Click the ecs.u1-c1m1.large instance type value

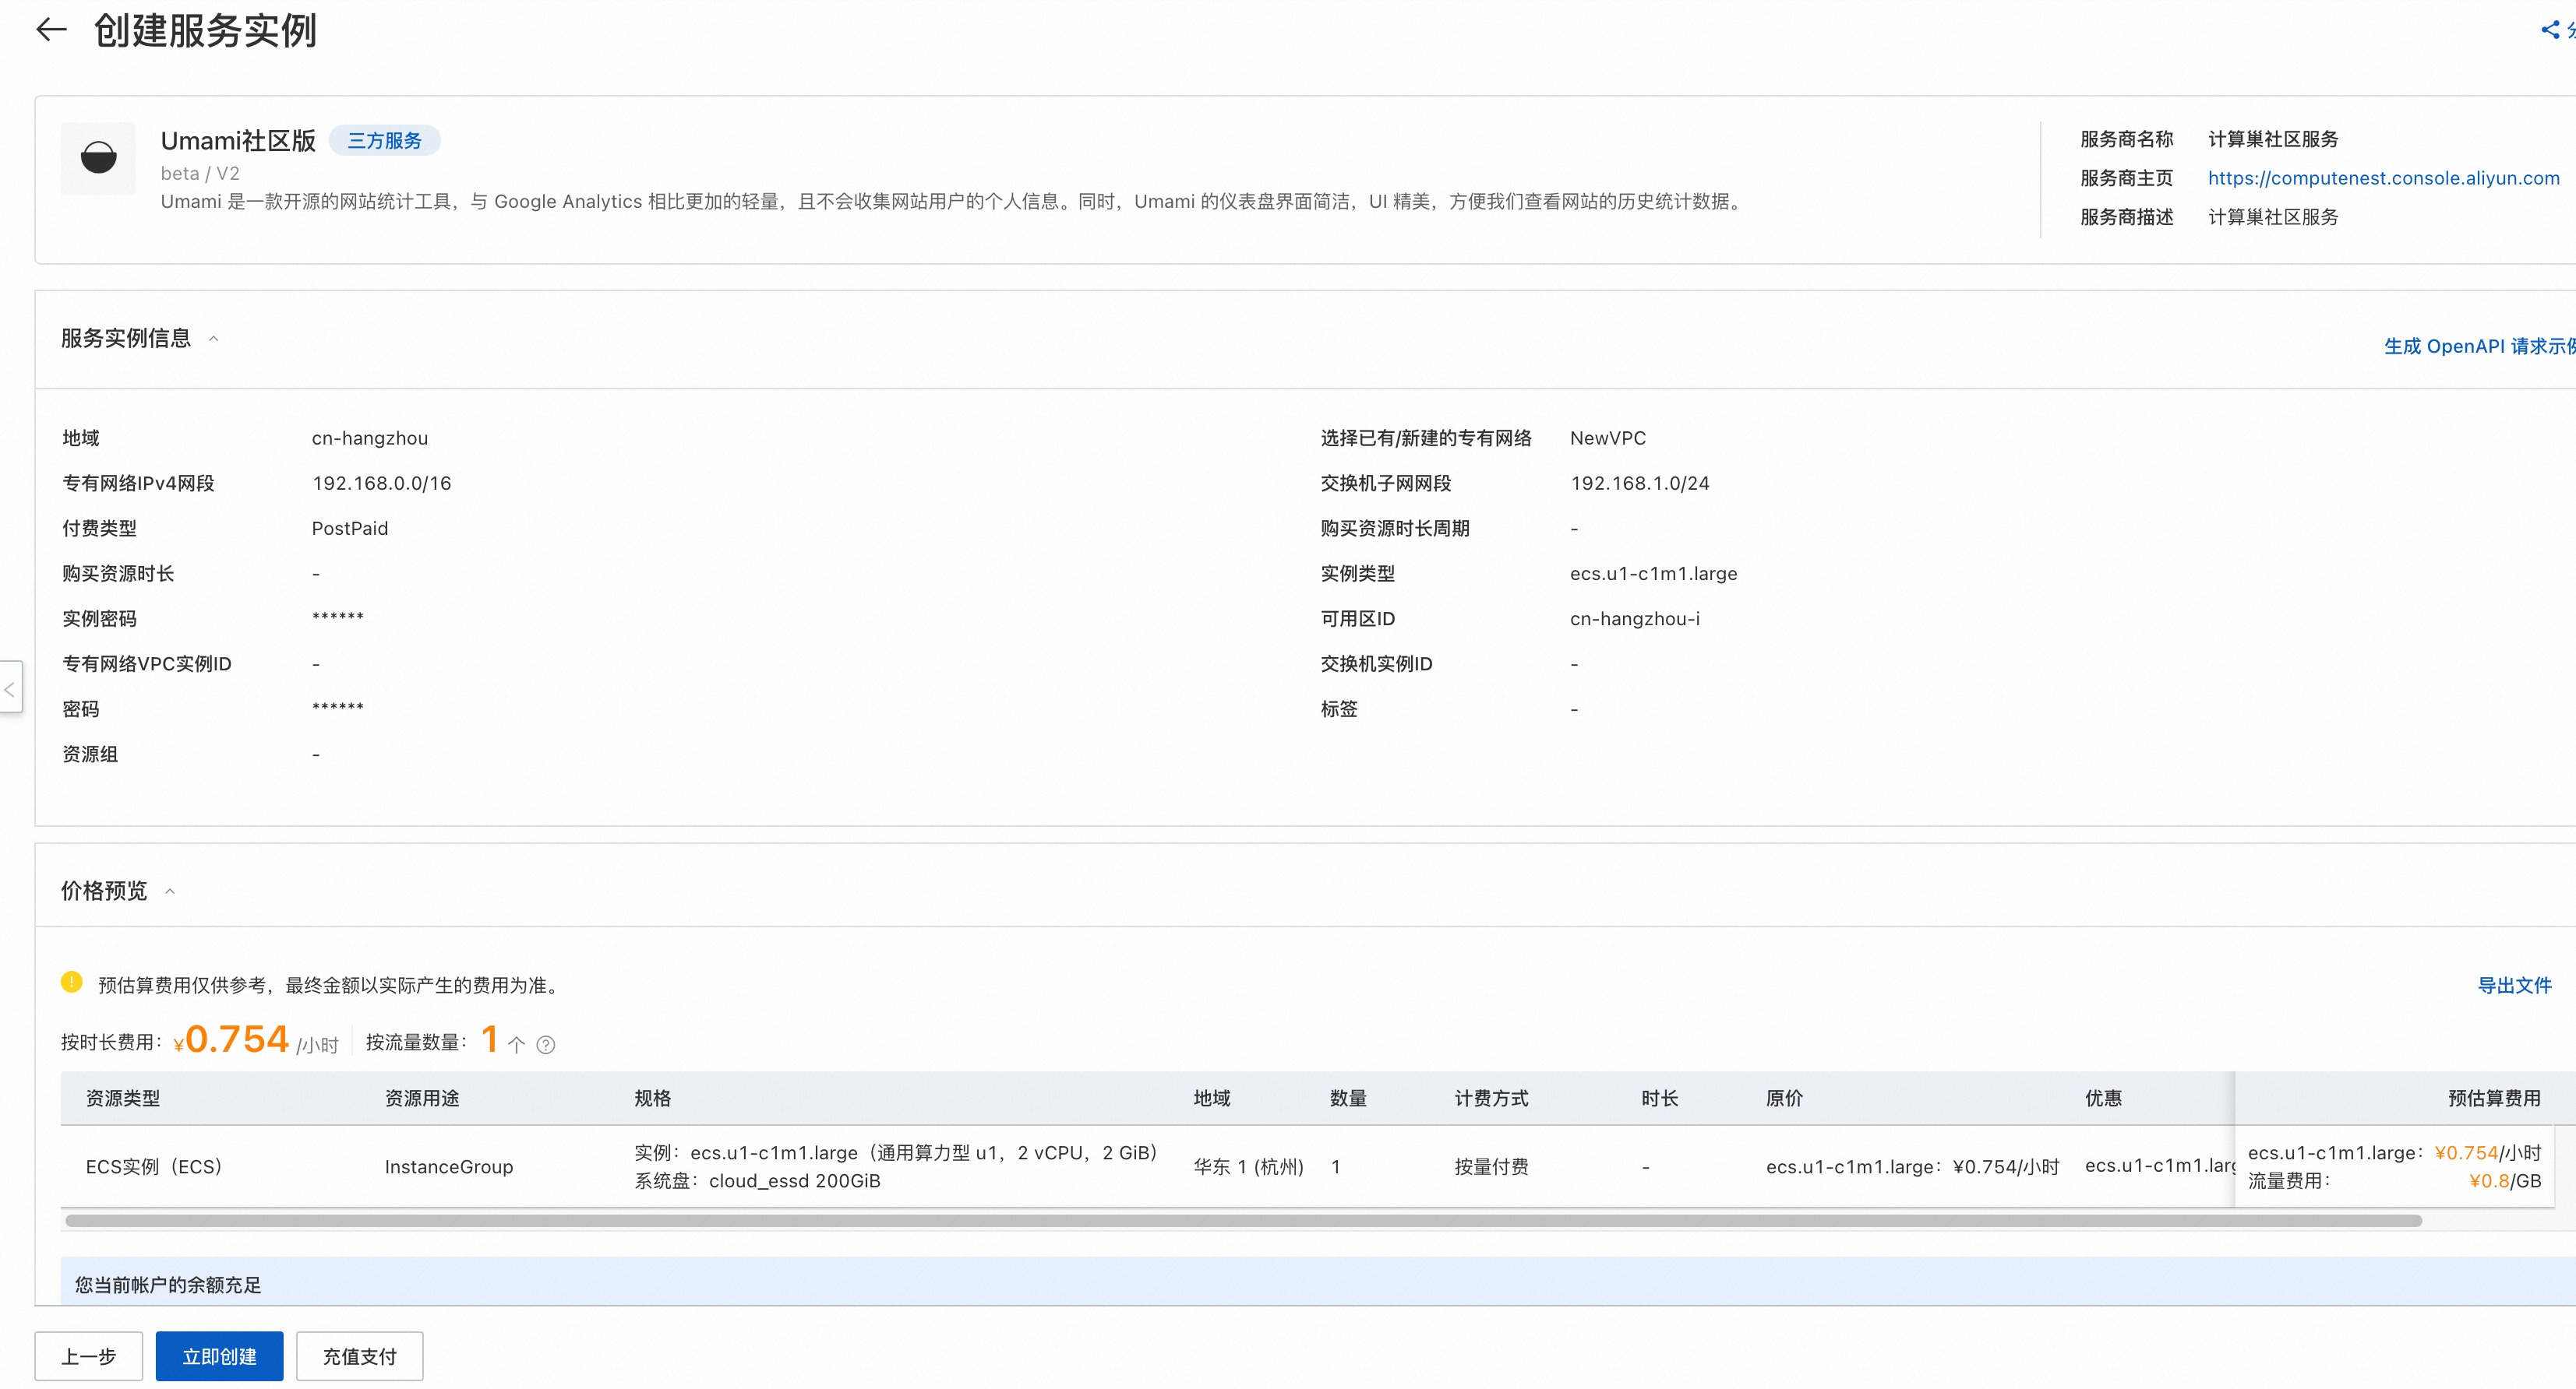(x=1654, y=574)
